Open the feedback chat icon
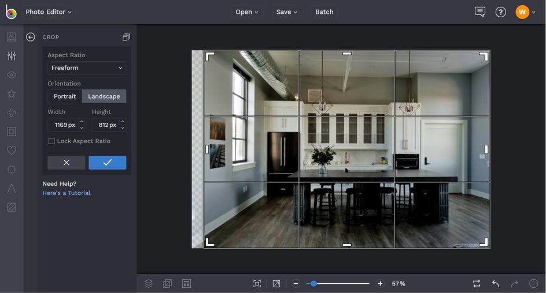 (479, 12)
